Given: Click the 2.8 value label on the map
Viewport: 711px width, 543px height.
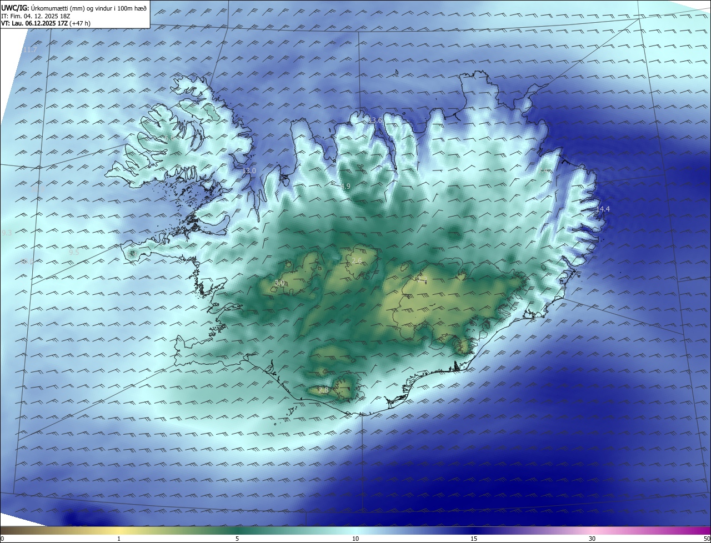Looking at the screenshot, I should pyautogui.click(x=323, y=390).
